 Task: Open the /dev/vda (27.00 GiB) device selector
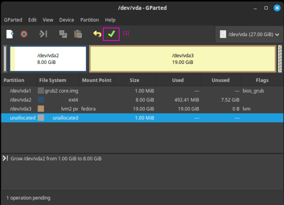[249, 34]
